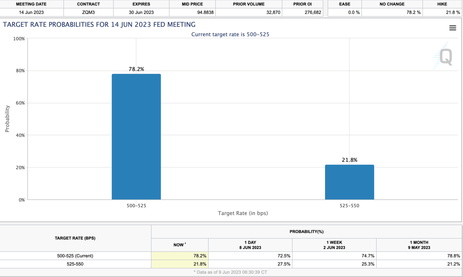Click the NO CHANGE column header
This screenshot has width=463, height=277.
(x=392, y=4)
